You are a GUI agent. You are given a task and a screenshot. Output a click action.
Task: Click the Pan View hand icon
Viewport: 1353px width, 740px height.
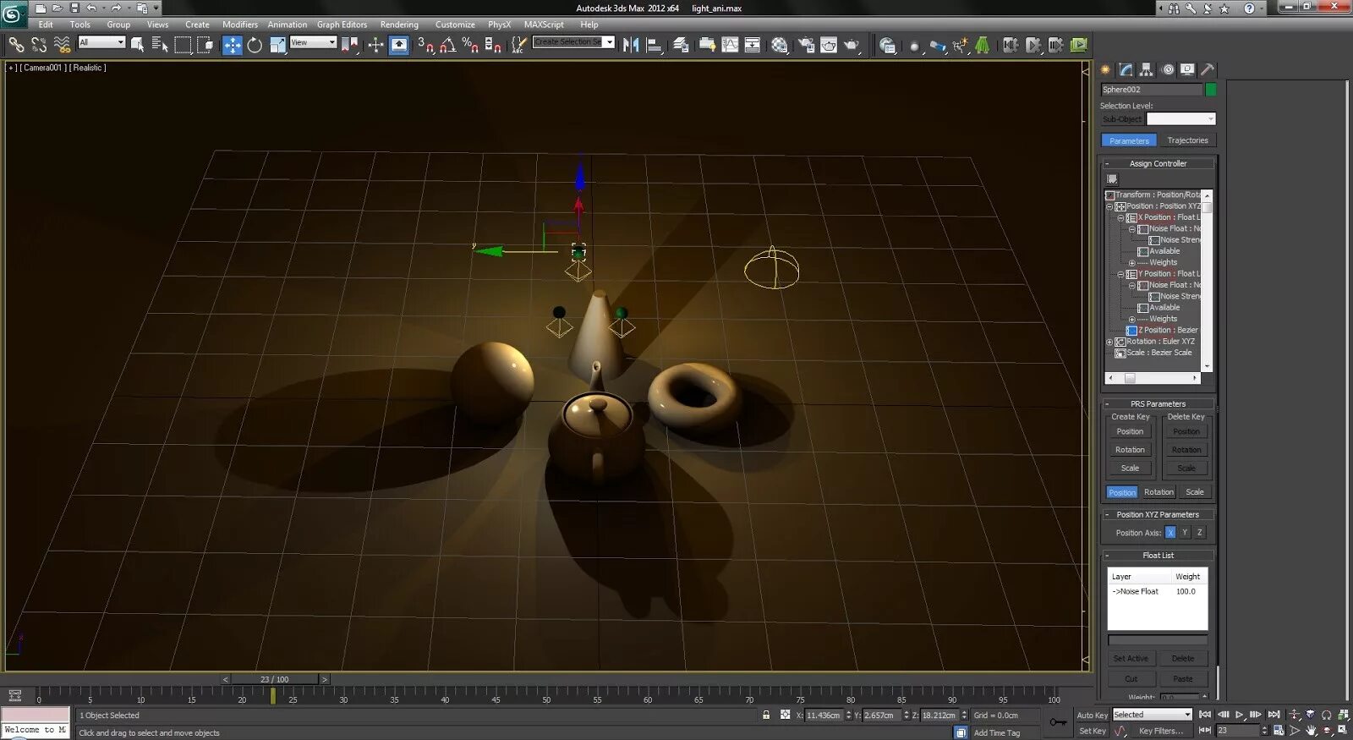tap(1311, 731)
